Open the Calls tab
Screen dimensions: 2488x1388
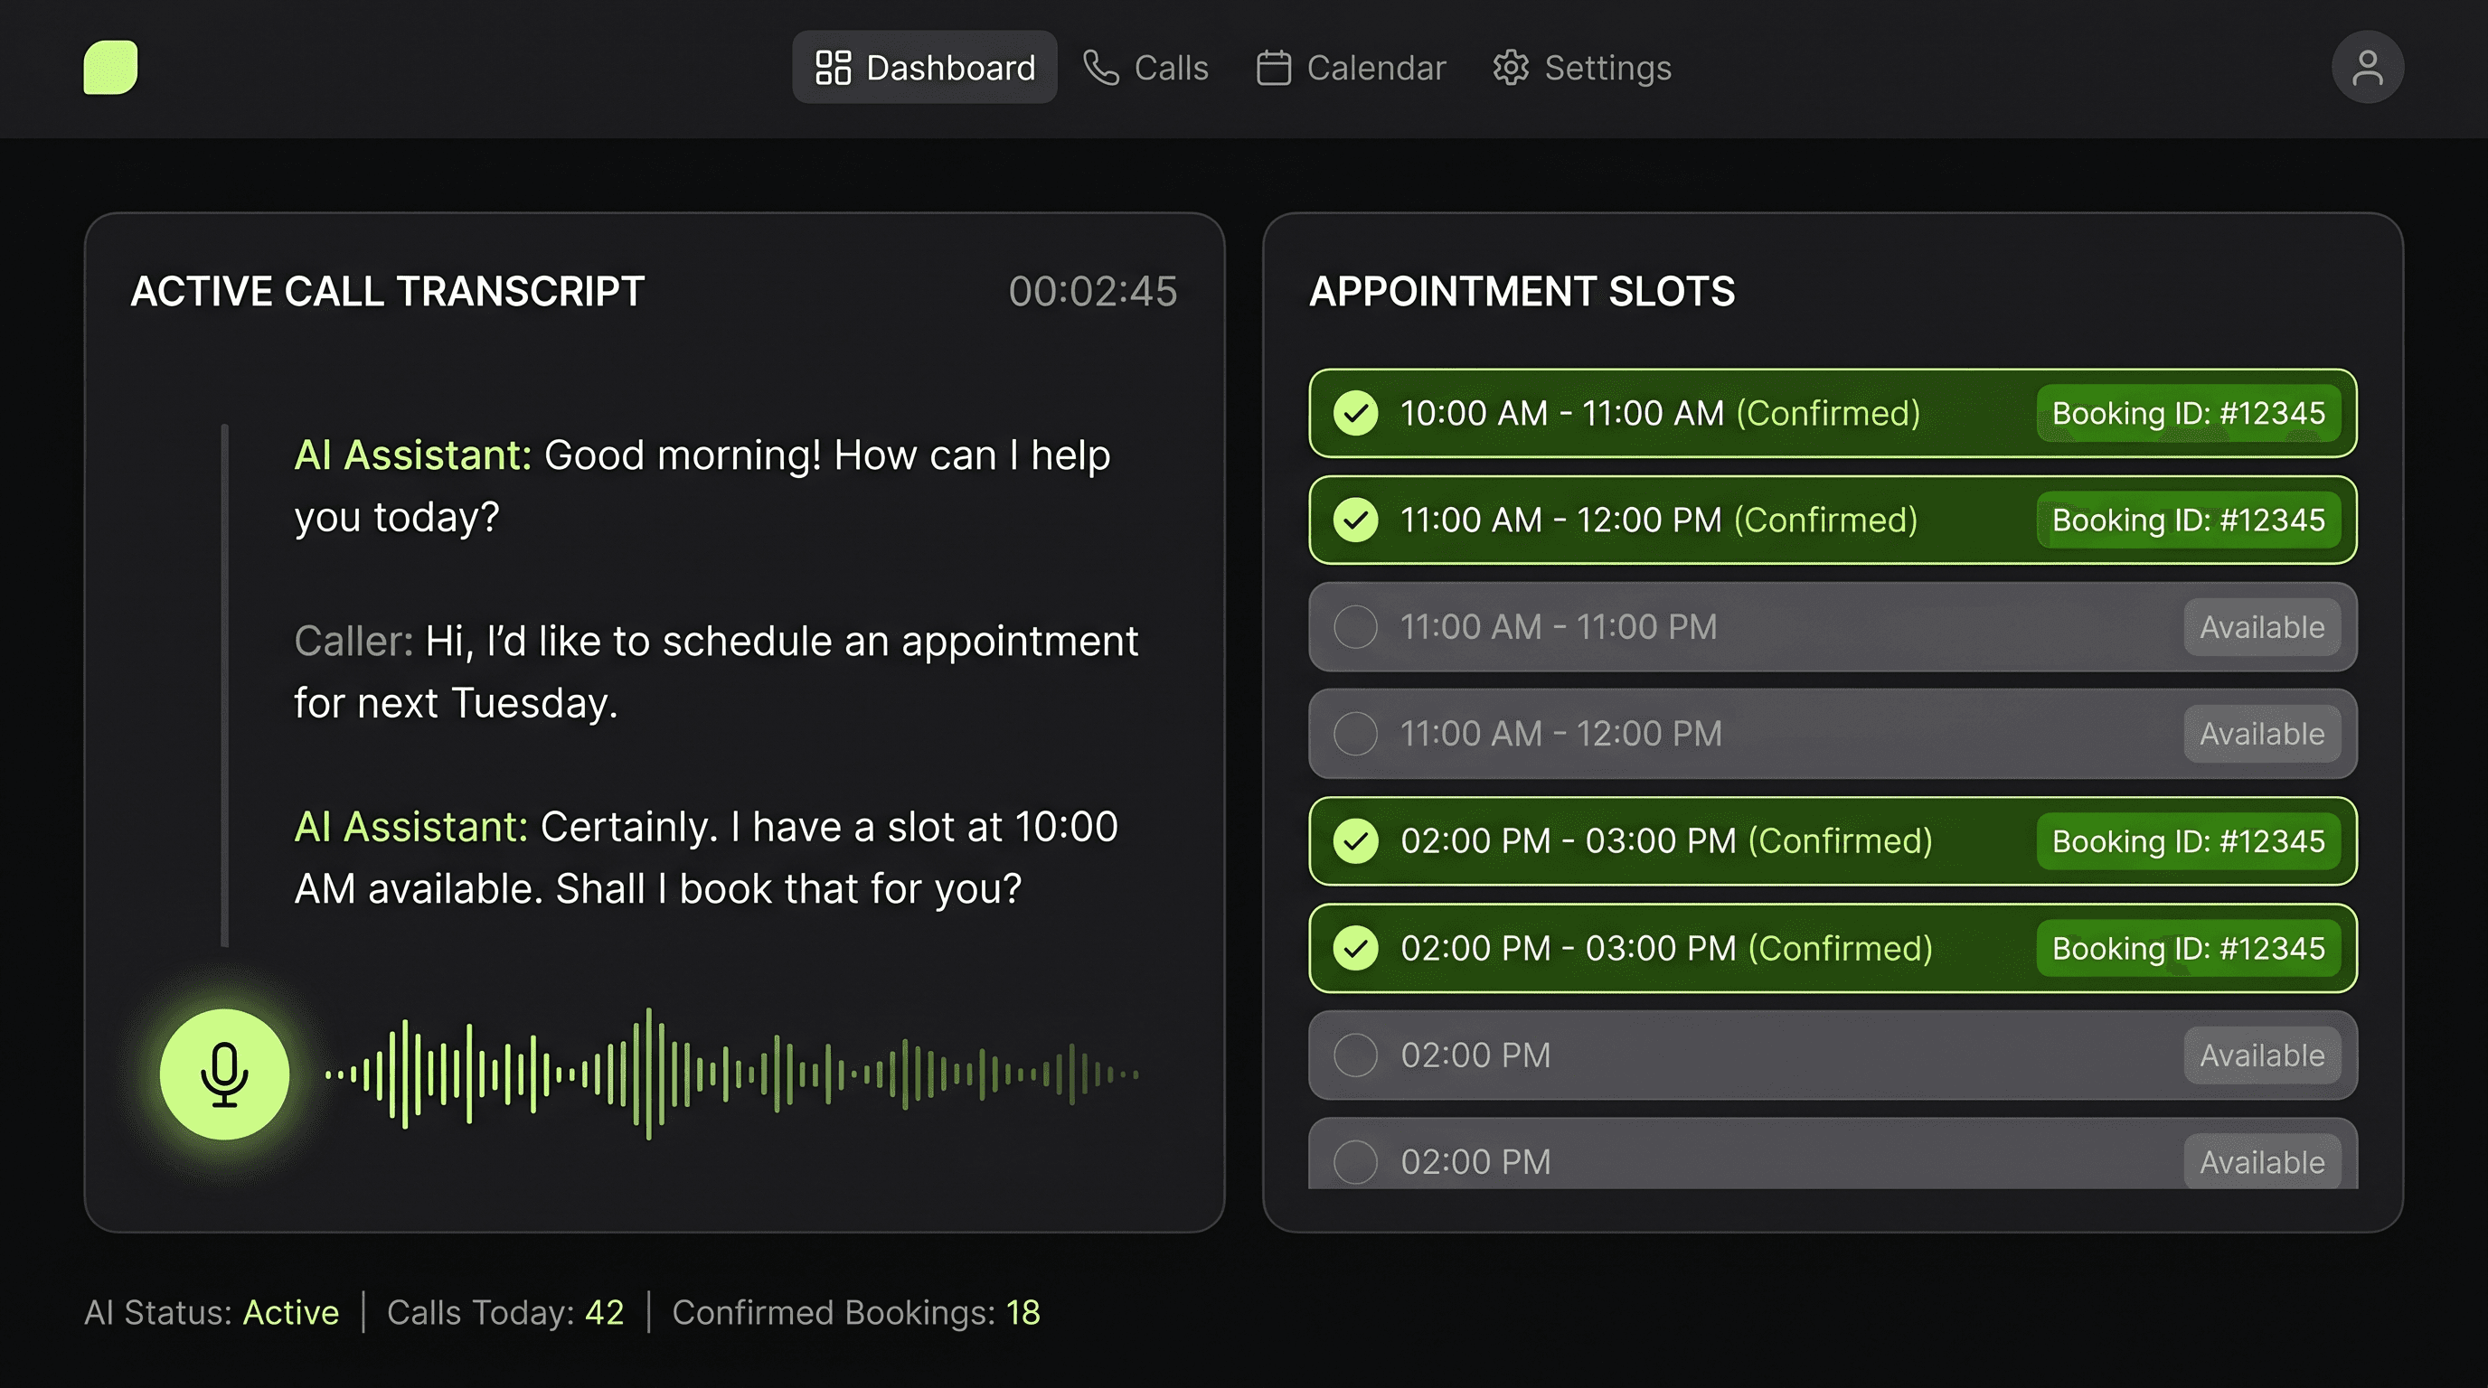tap(1145, 68)
